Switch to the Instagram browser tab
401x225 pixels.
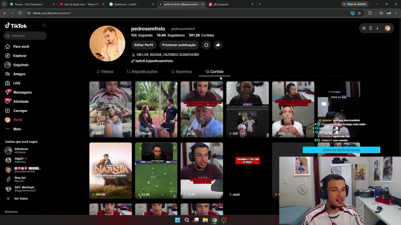(231, 4)
